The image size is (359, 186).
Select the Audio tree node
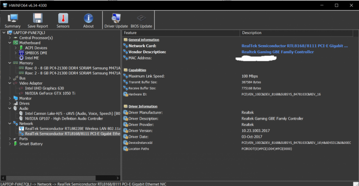pos(24,108)
